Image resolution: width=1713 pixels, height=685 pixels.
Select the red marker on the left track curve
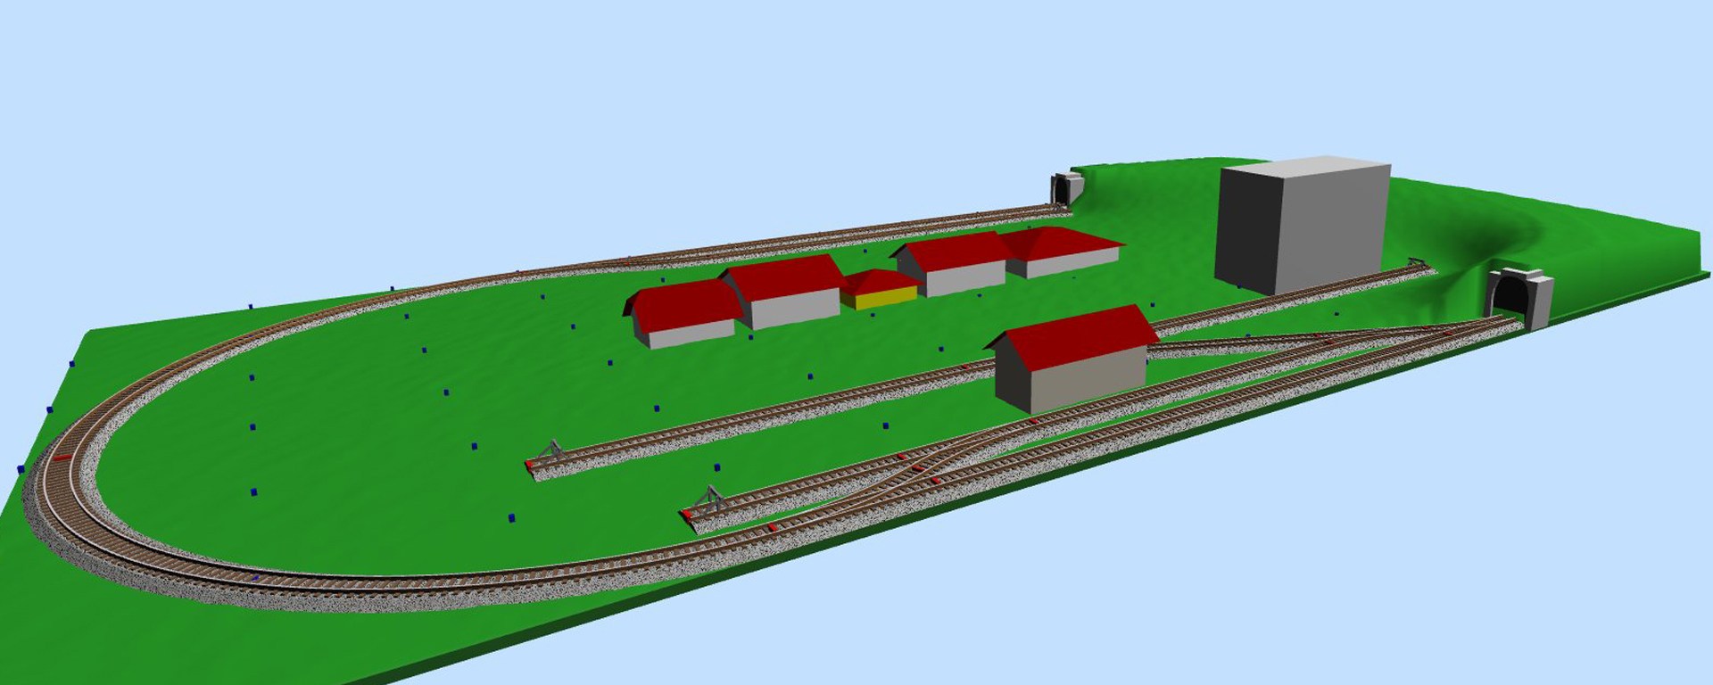point(62,457)
